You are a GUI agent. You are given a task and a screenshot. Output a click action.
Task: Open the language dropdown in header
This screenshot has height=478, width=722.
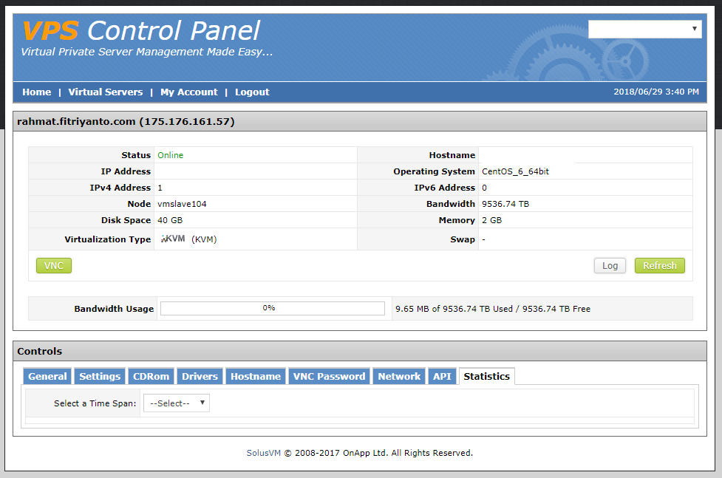644,29
